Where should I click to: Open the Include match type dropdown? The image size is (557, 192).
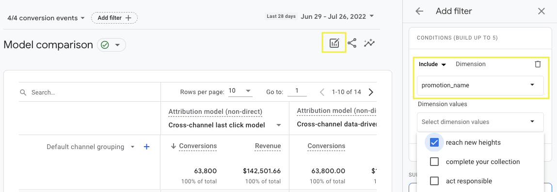(x=432, y=64)
